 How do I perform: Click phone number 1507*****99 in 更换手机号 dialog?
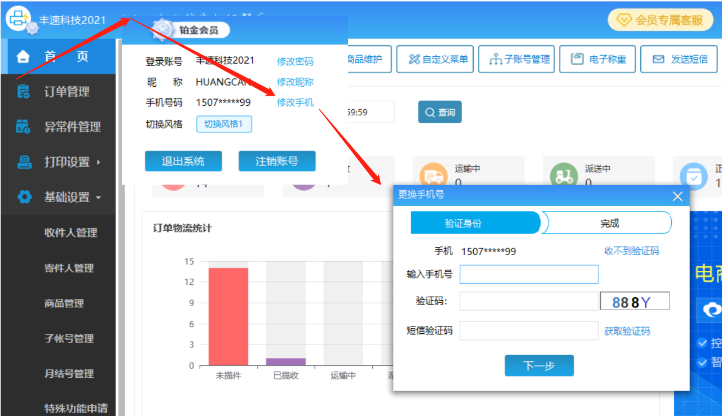point(488,251)
